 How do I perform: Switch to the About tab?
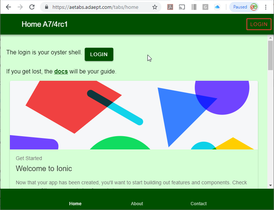point(137,203)
